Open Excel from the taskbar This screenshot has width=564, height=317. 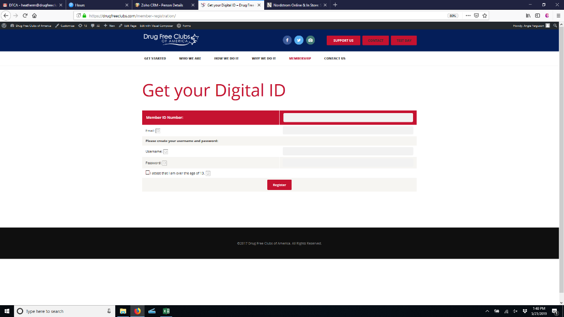coord(166,311)
